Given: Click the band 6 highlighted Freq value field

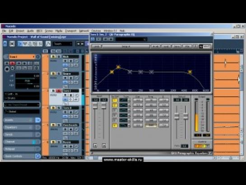Looking at the screenshot, I should click(151, 125).
